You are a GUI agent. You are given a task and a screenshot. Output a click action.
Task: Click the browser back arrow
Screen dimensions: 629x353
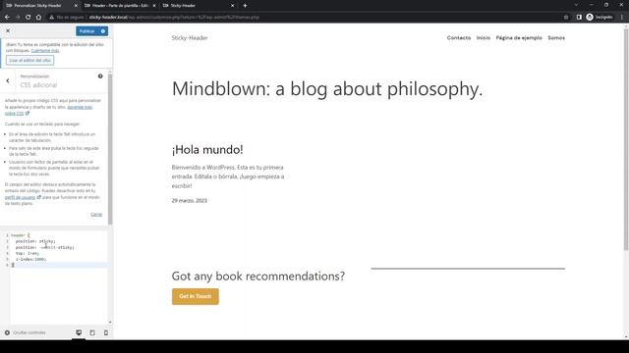point(7,18)
